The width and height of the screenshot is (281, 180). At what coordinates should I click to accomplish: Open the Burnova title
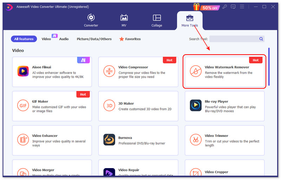125,138
